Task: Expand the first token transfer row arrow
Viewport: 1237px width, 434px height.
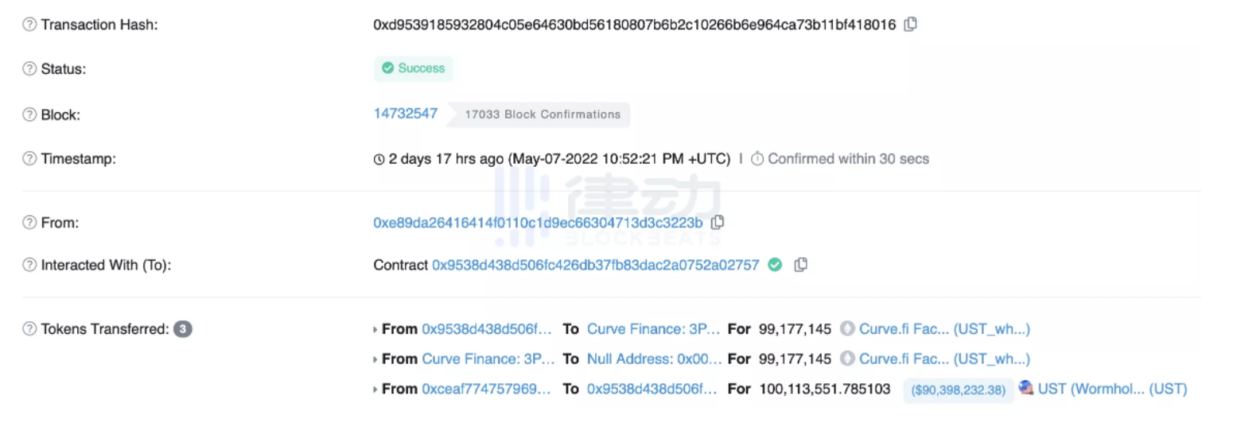Action: [375, 329]
